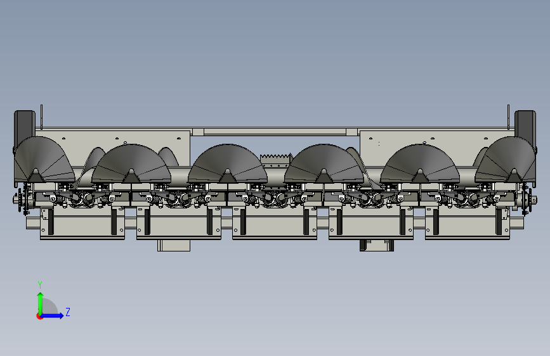The image size is (550, 356).
Task: Select the dark end guard on the right side
Action: click(525, 128)
